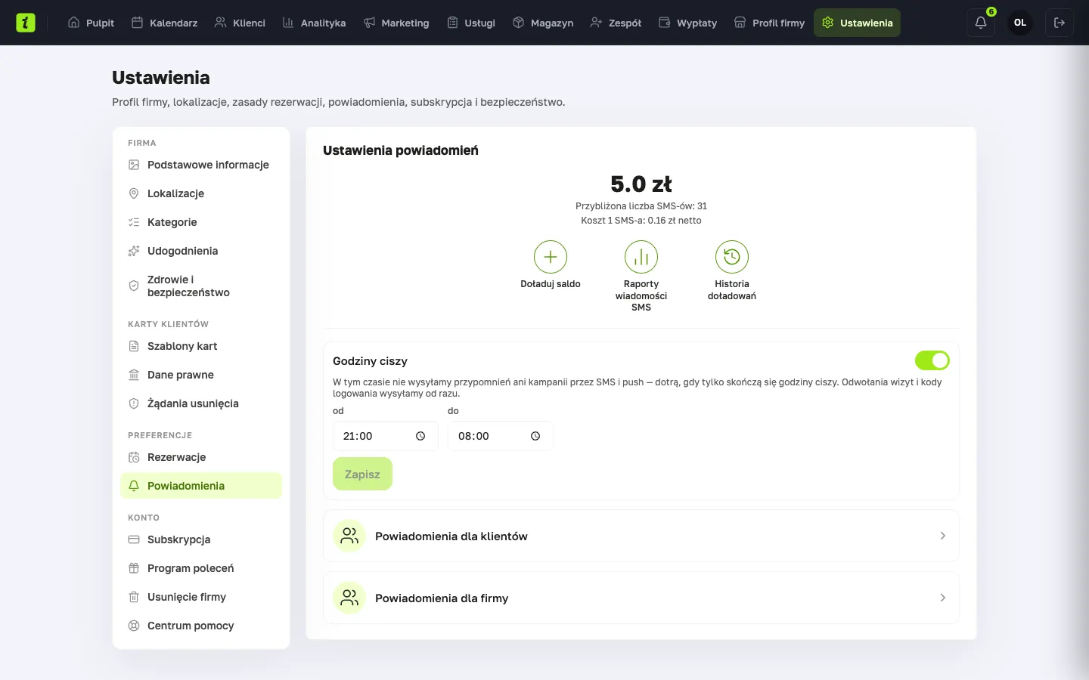1089x680 pixels.
Task: Click the 21:00 start time field
Action: (x=385, y=436)
